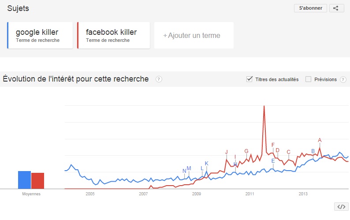
Task: Click news marker K on chart
Action: click(x=206, y=164)
